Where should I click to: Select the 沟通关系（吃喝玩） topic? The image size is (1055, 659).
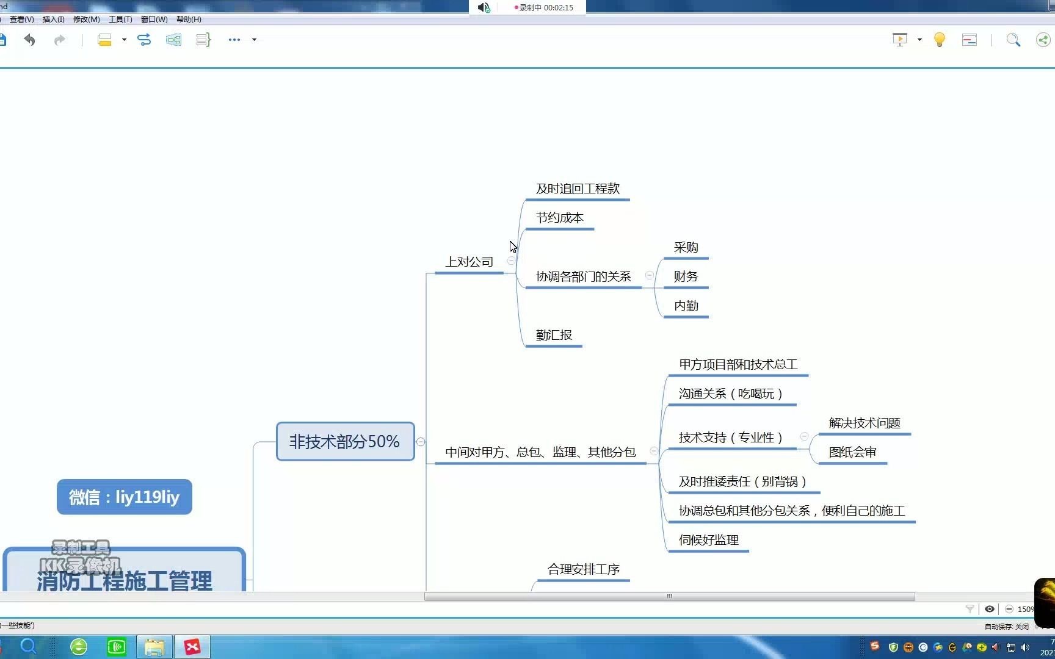[731, 394]
